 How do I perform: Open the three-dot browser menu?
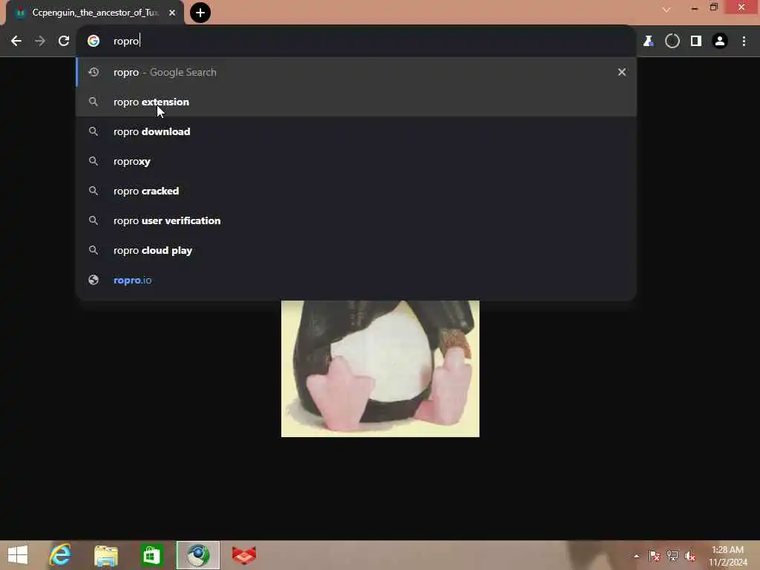[744, 42]
